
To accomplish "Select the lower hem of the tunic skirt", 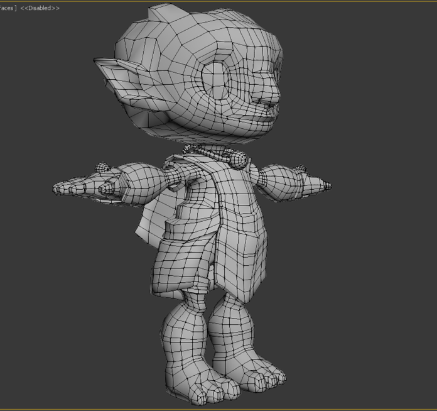I will pos(201,286).
